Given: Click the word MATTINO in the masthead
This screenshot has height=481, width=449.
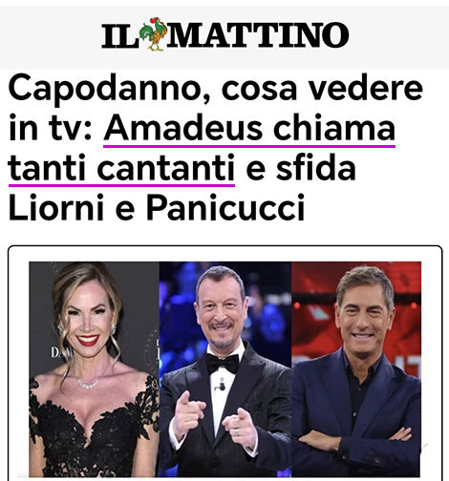Looking at the screenshot, I should tap(258, 35).
